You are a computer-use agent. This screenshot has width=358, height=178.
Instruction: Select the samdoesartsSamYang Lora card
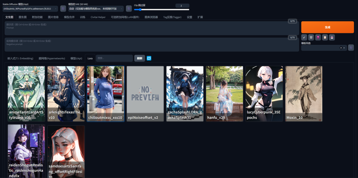pos(66,152)
